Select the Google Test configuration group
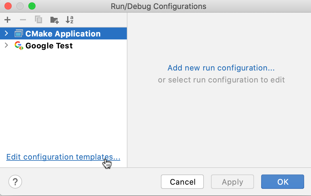 (49, 45)
